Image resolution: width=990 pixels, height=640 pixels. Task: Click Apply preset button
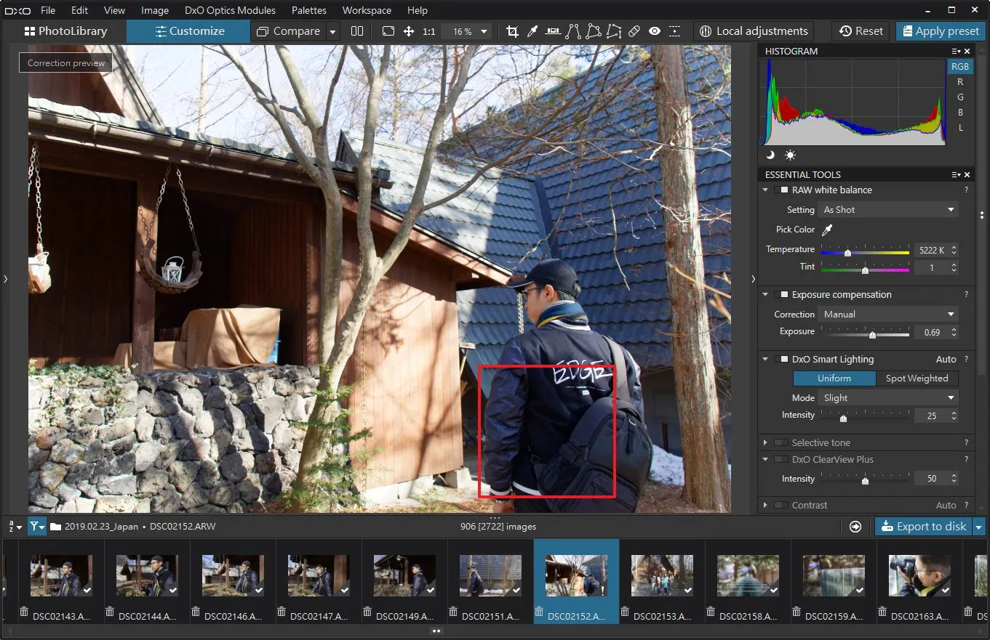tap(939, 31)
